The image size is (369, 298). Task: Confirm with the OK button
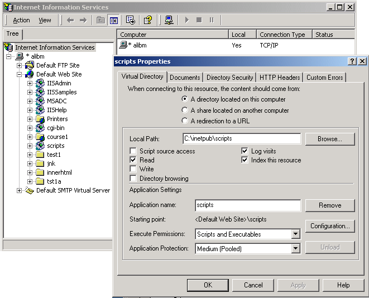click(208, 285)
